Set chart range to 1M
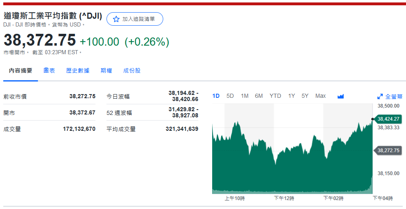Viewport: 406px width, 209px height. (x=244, y=96)
